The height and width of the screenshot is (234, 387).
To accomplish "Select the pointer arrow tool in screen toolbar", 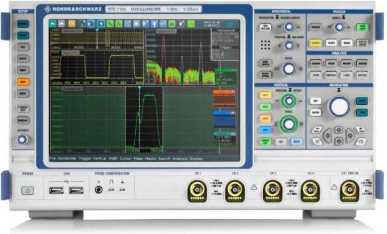I will 100,23.
